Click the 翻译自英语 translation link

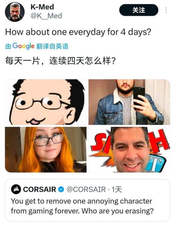point(52,46)
